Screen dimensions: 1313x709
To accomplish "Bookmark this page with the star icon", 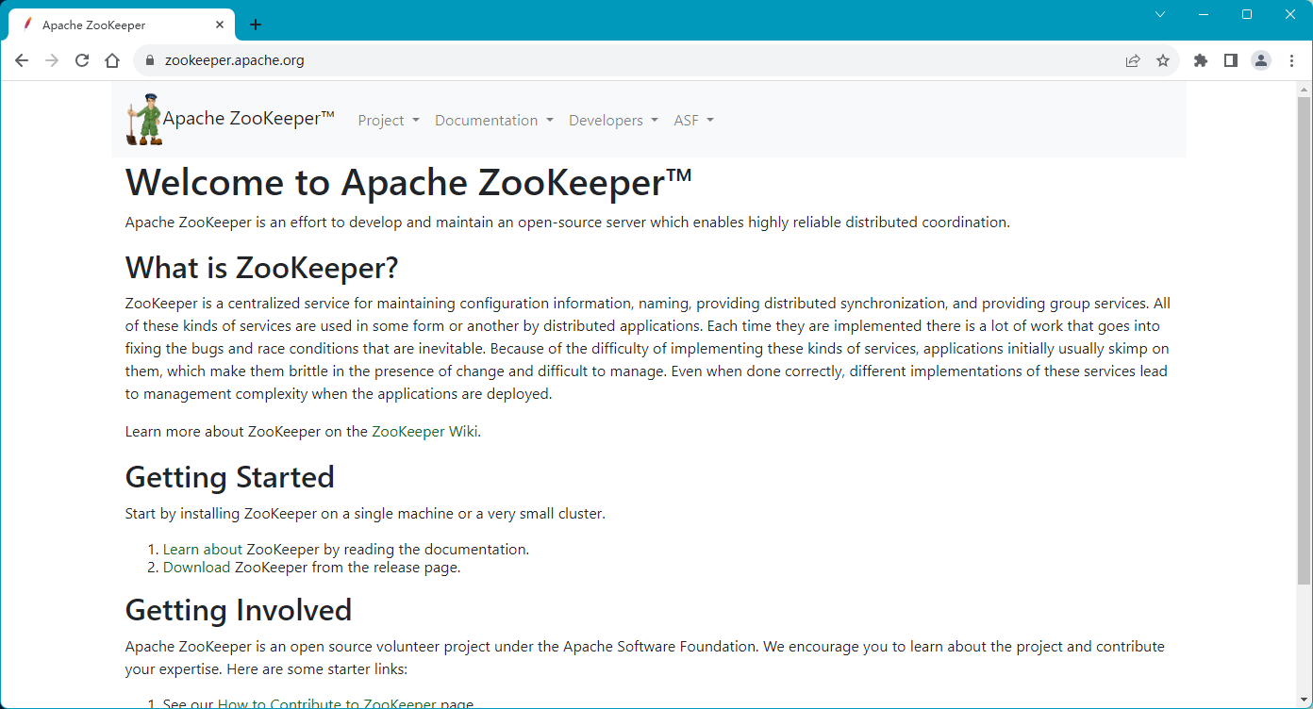I will coord(1163,60).
